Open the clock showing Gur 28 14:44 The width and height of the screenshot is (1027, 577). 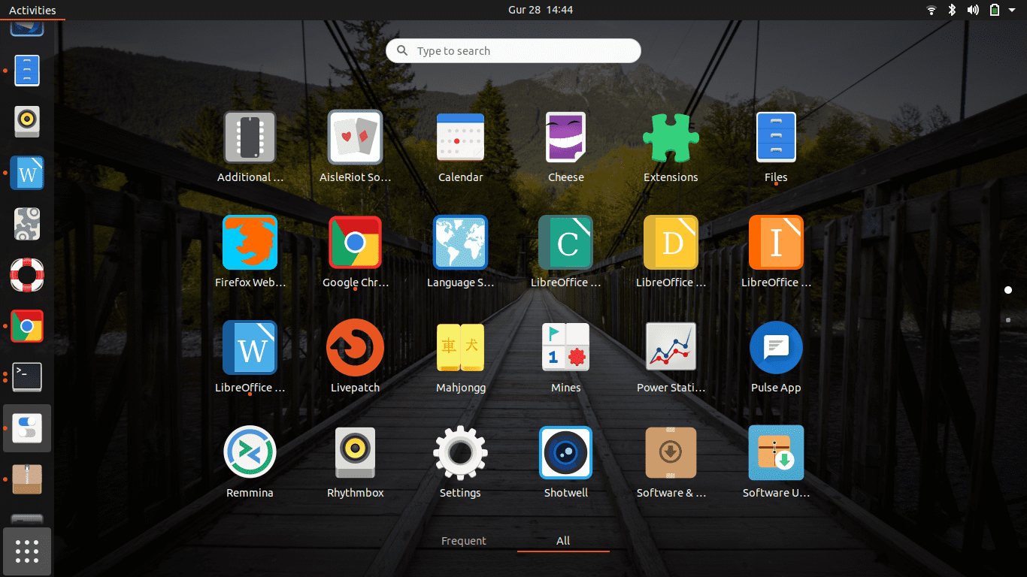pos(541,10)
